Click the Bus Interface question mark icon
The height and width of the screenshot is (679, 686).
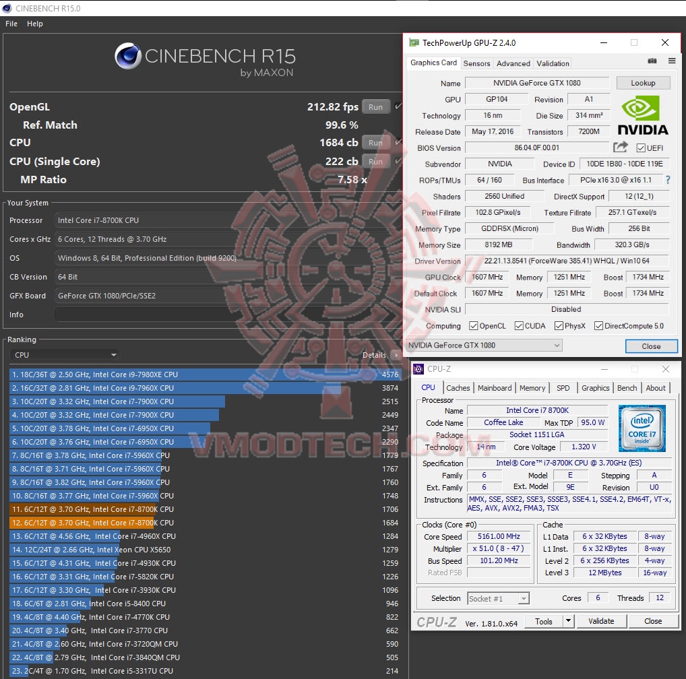pyautogui.click(x=668, y=180)
